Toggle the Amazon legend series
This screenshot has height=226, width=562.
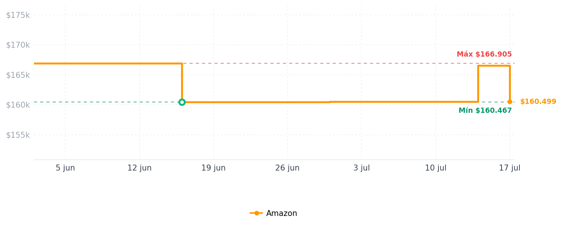[273, 213]
